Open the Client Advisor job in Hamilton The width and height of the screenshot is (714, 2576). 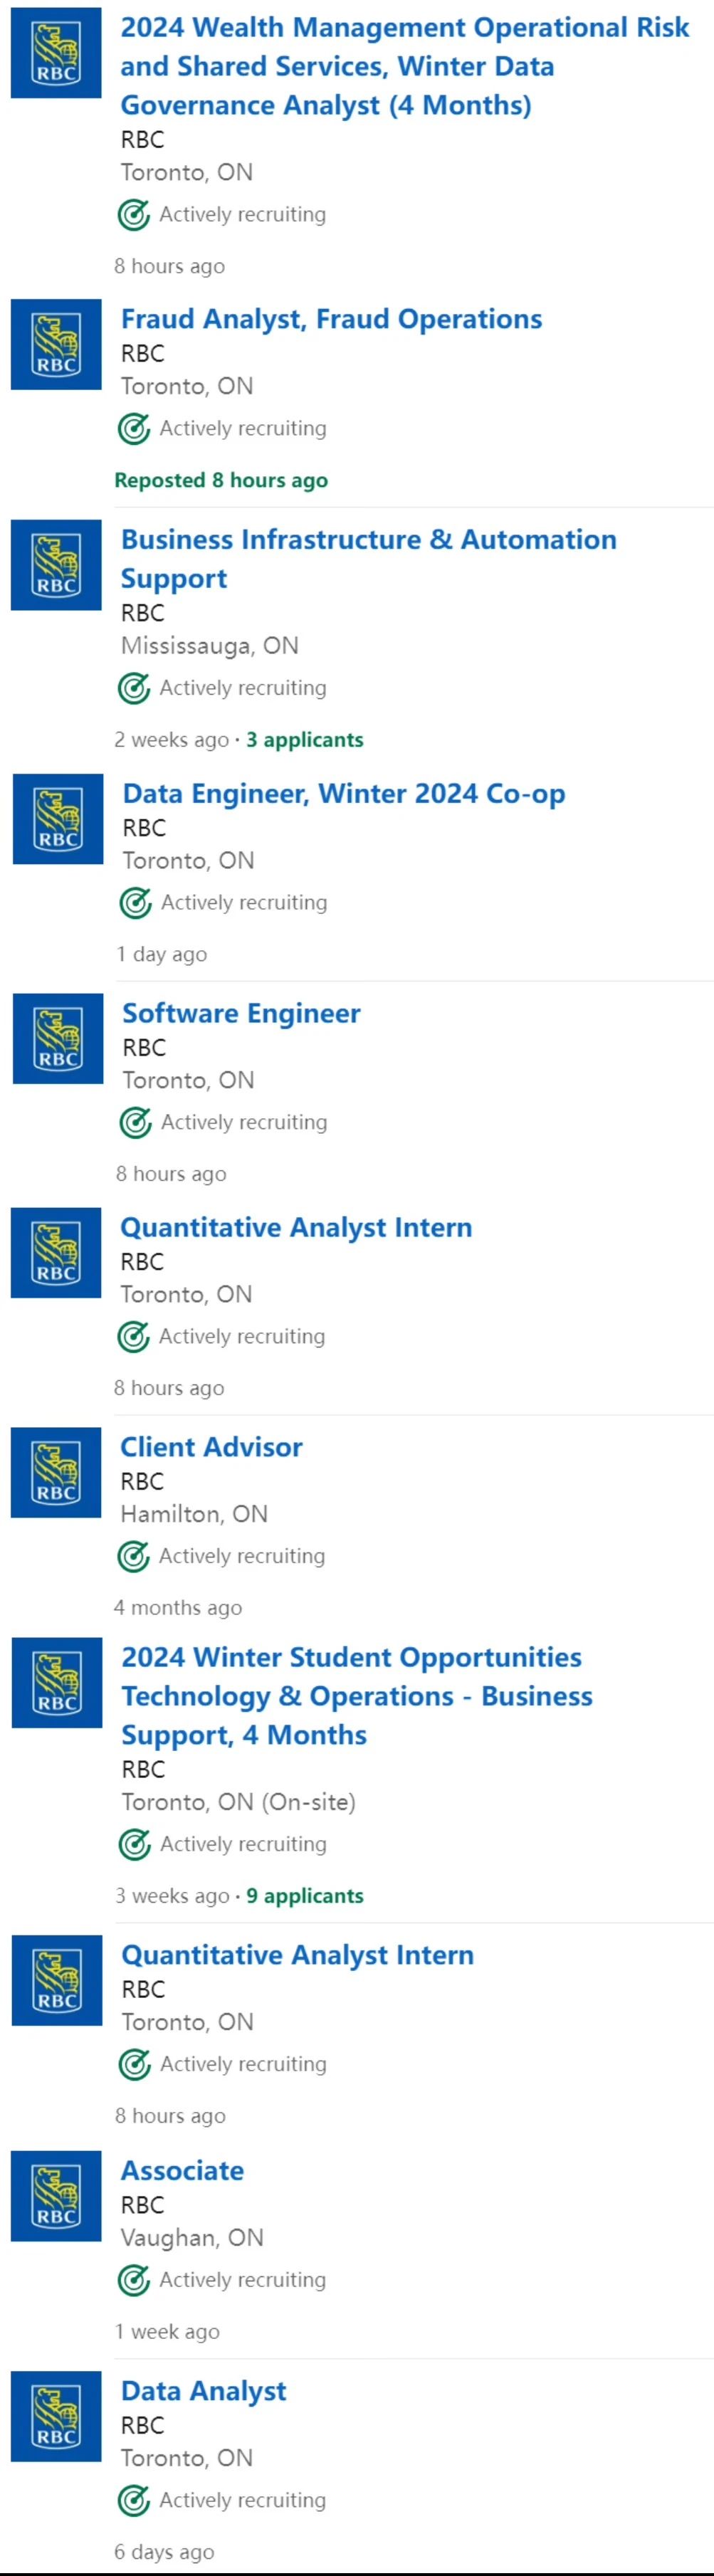pyautogui.click(x=211, y=1447)
